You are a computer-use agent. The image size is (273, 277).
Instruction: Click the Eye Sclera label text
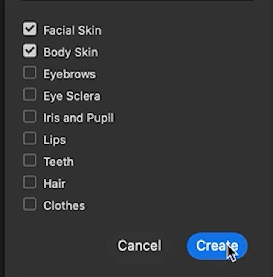point(72,96)
